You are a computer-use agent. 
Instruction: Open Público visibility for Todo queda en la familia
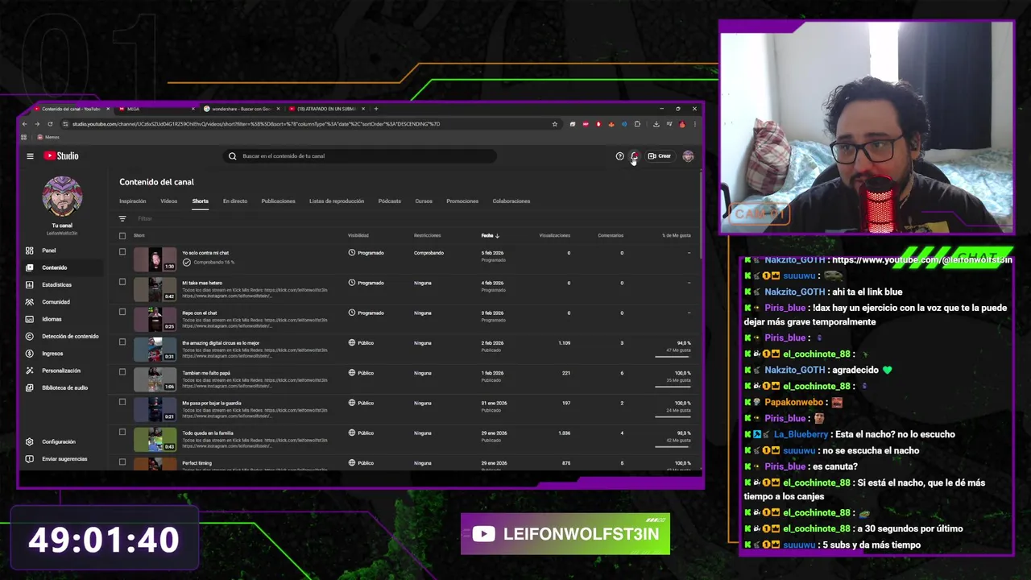point(361,433)
